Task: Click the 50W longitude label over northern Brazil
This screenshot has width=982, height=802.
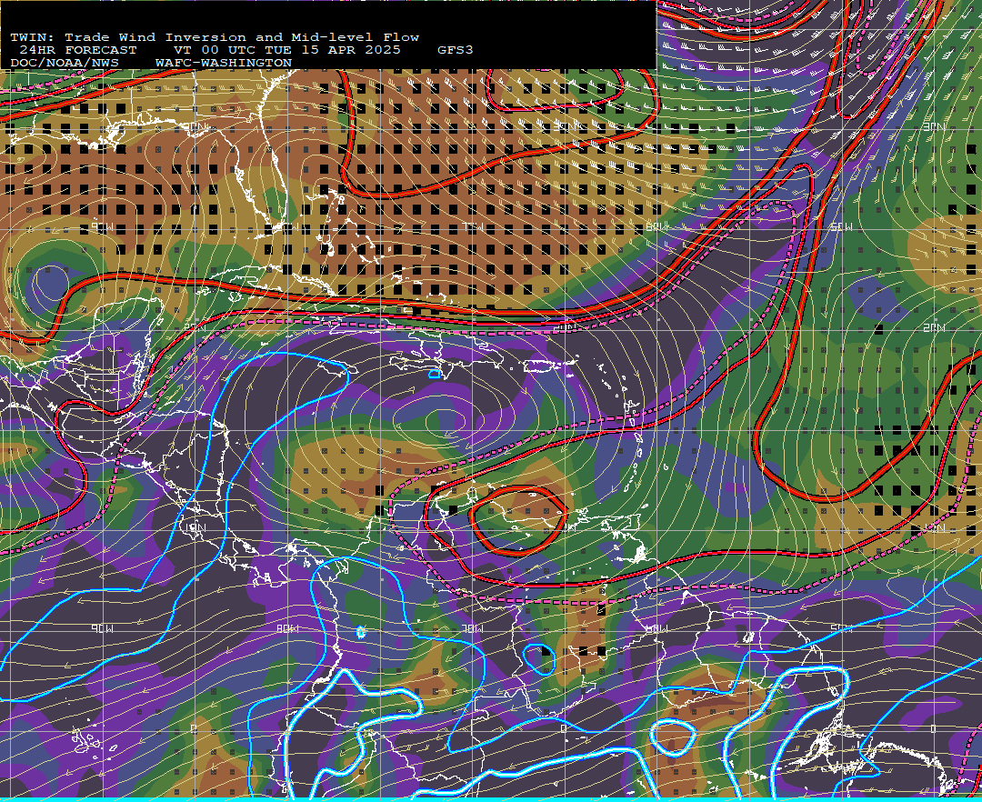Action: pyautogui.click(x=842, y=628)
